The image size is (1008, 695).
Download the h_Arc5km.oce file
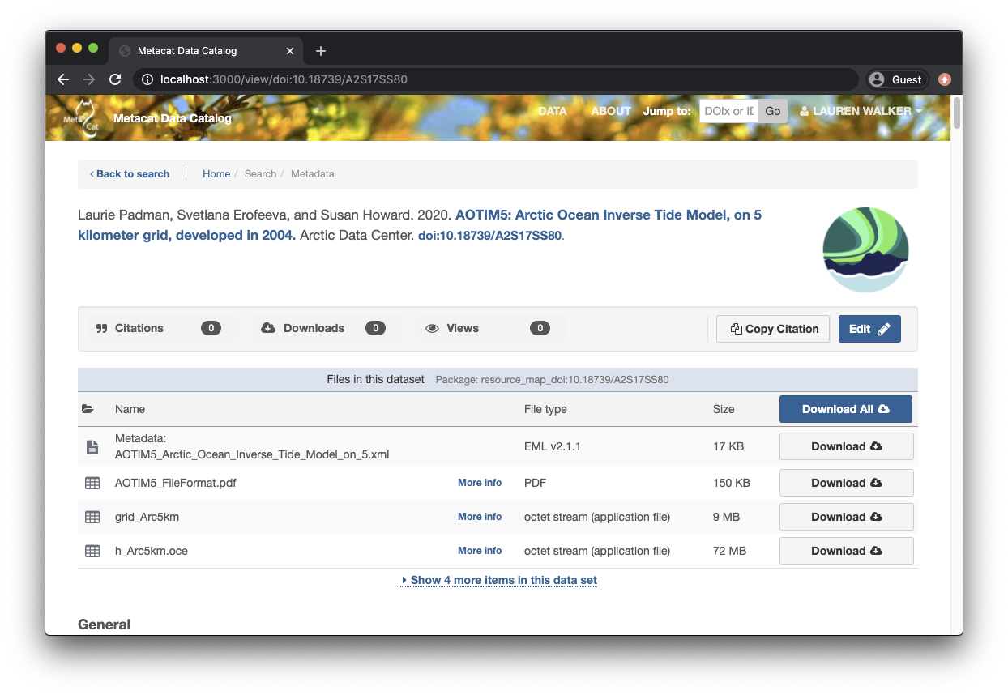[x=846, y=551]
